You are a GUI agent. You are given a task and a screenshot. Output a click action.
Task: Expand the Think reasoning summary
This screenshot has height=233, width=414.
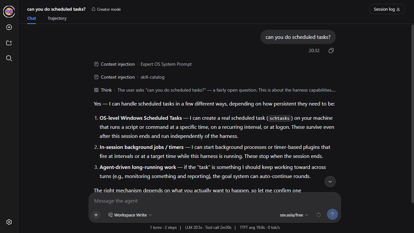pos(215,90)
